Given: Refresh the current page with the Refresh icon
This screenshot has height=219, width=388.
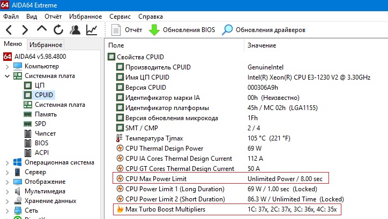Looking at the screenshot, I should [x=58, y=30].
